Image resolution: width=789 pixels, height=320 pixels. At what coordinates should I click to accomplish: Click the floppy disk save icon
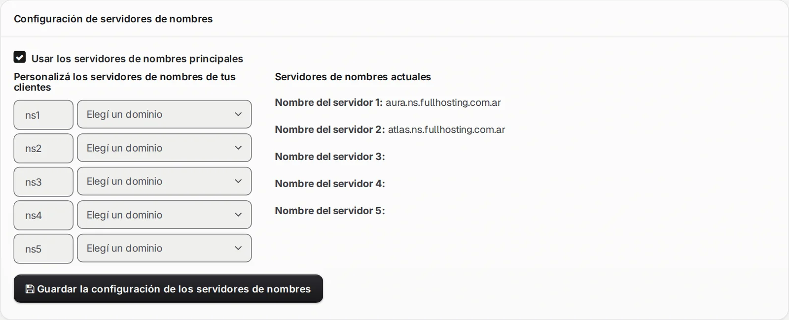click(x=30, y=289)
